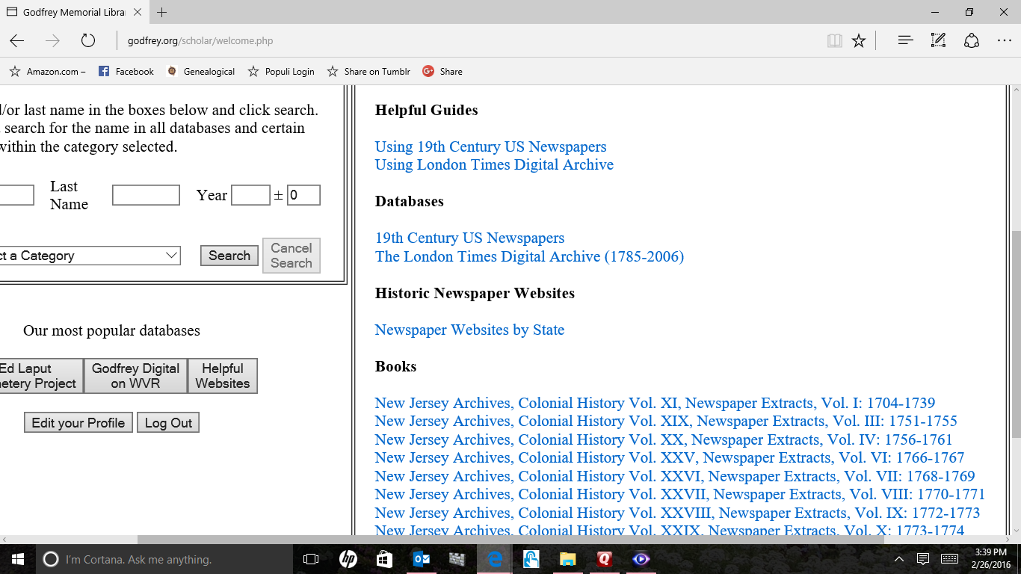Click the Log Out button

click(168, 423)
